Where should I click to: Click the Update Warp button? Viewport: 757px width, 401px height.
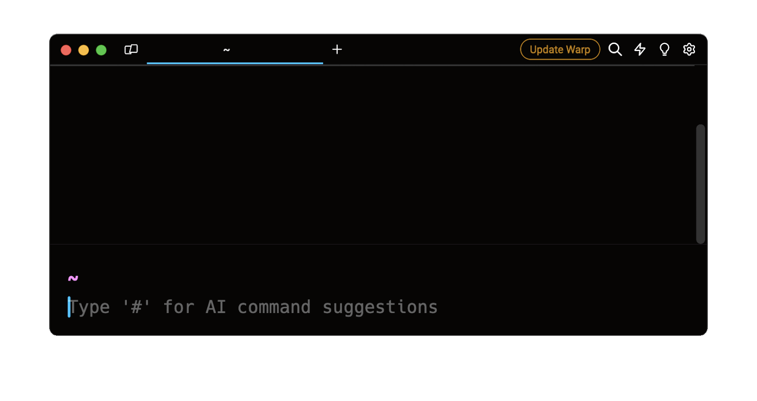(x=560, y=49)
